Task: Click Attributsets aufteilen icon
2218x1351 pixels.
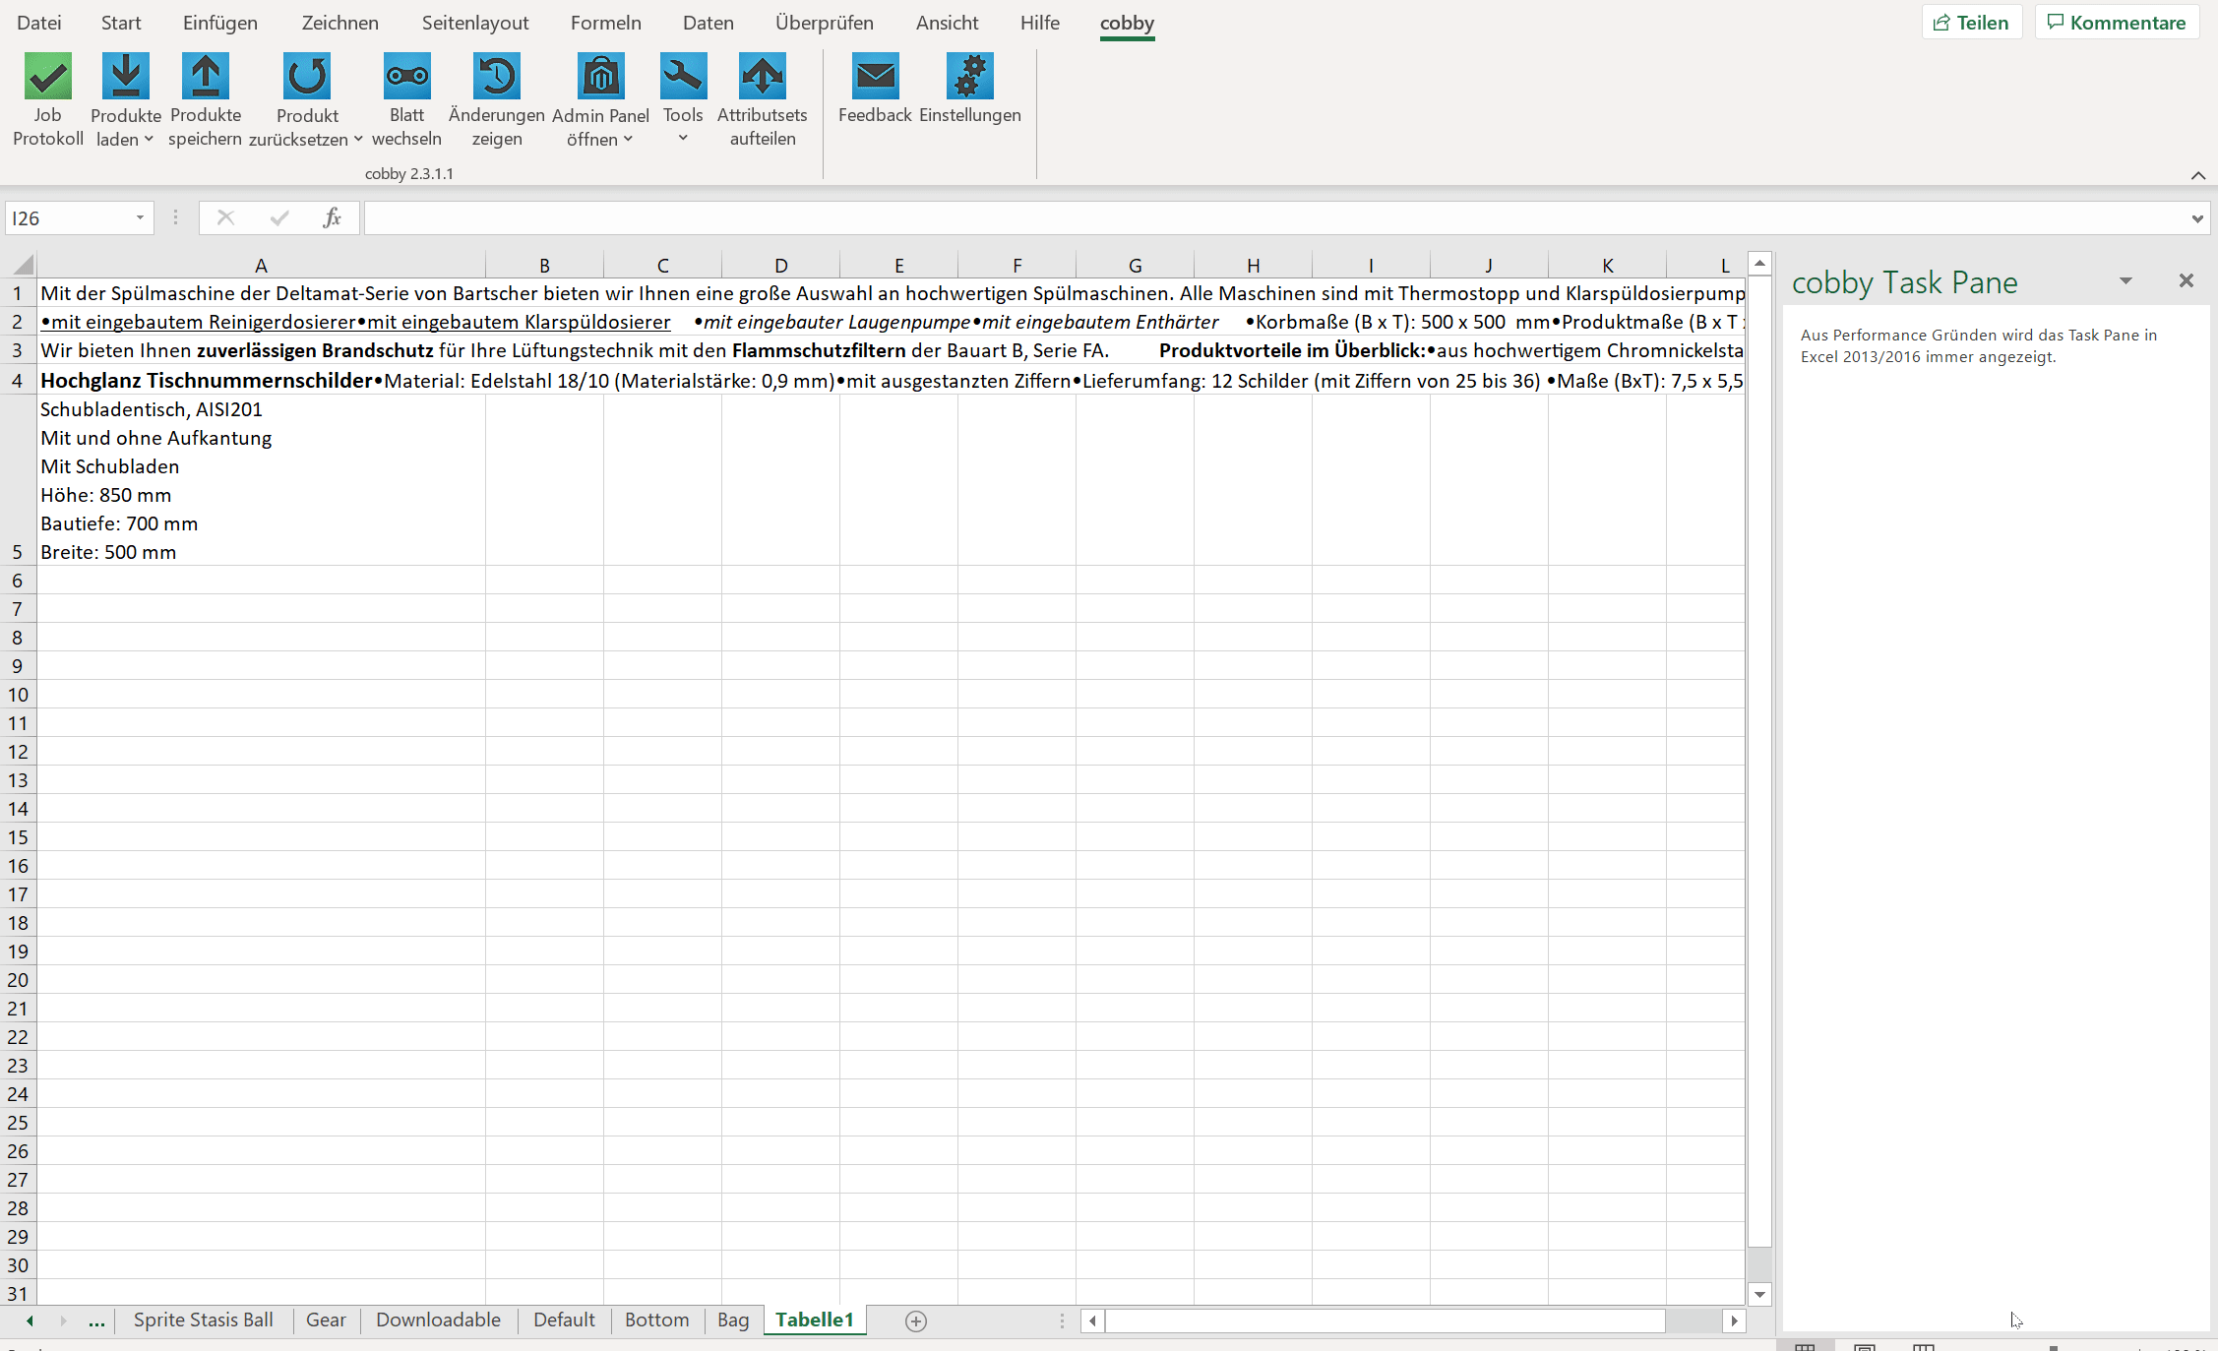Action: [x=762, y=77]
